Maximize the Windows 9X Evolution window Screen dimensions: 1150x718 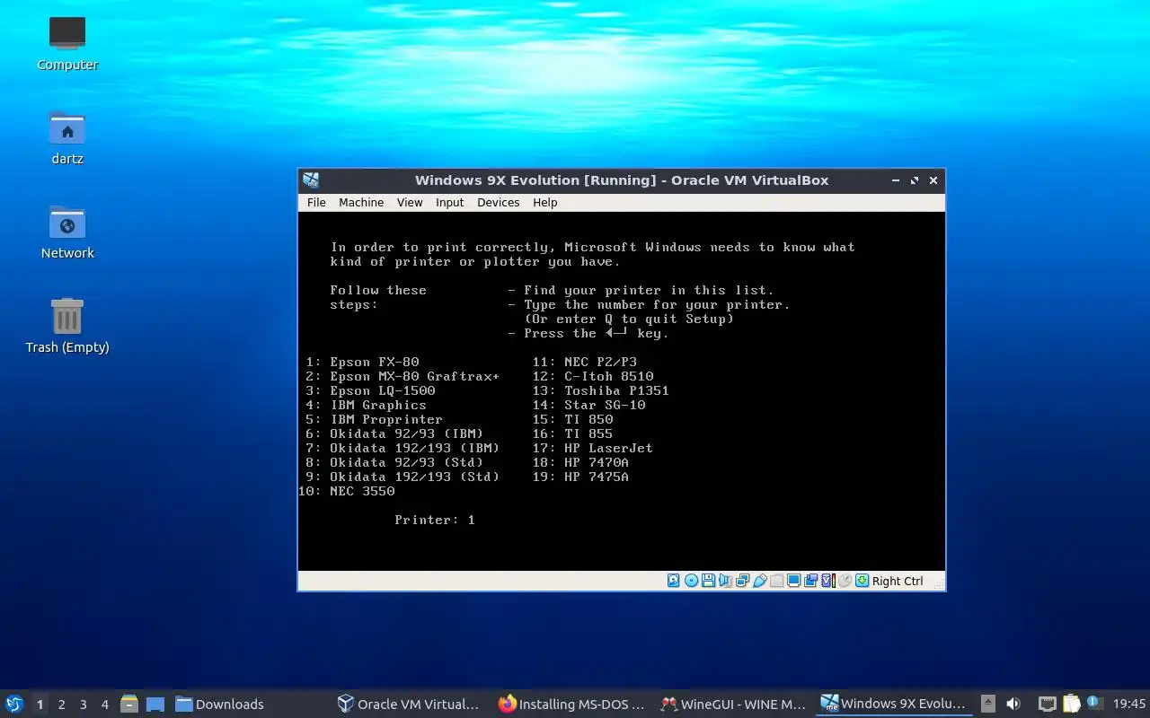click(x=915, y=180)
